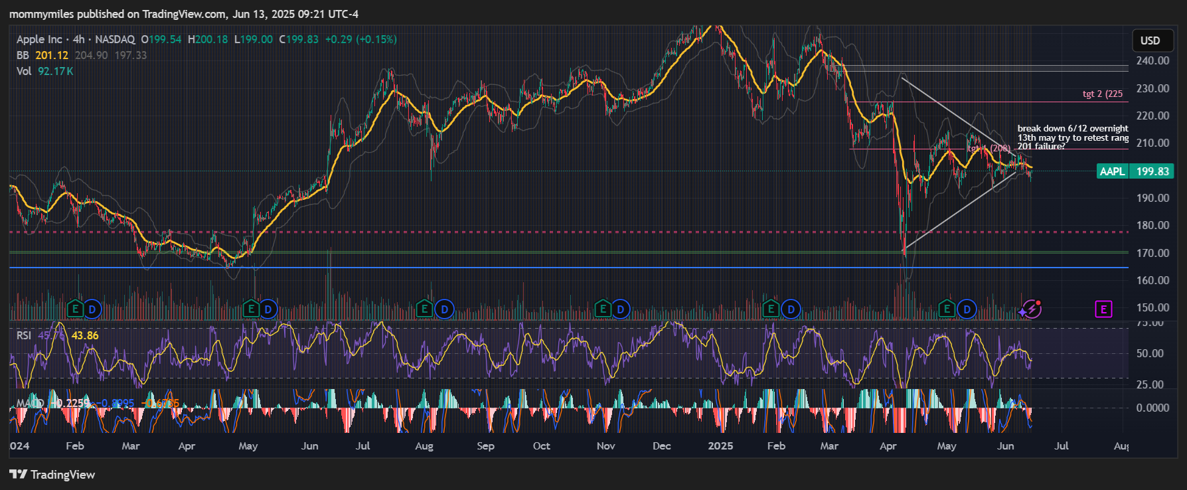Select the Vol 92.17K legend
The height and width of the screenshot is (490, 1187).
pyautogui.click(x=45, y=71)
